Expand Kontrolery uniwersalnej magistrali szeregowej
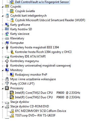This screenshot has width=91, height=121. [x=3, y=66]
